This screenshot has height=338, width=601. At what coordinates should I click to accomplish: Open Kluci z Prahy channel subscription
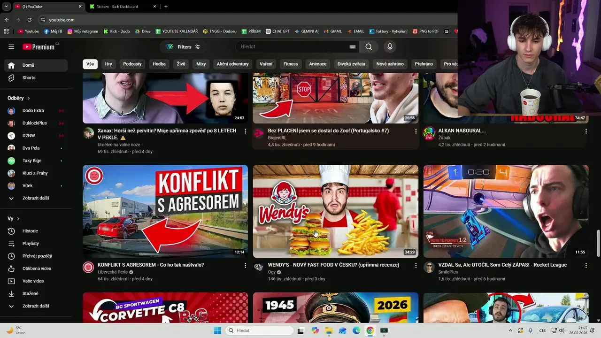[x=36, y=173]
